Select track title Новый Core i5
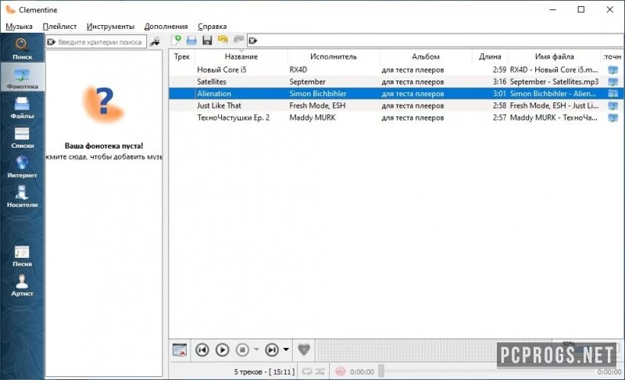The image size is (625, 380). tap(222, 70)
